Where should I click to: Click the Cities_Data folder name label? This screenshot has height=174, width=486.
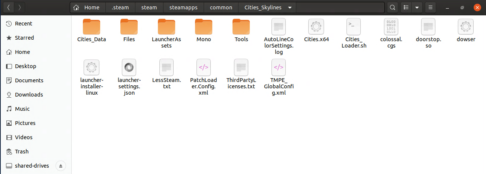91,39
